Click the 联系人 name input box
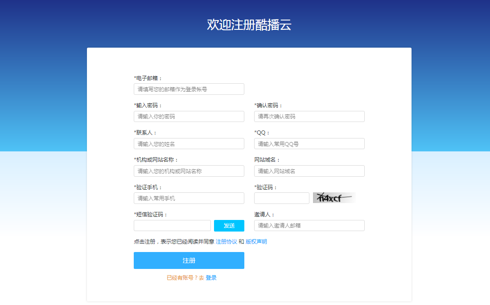490x305 pixels. click(189, 144)
